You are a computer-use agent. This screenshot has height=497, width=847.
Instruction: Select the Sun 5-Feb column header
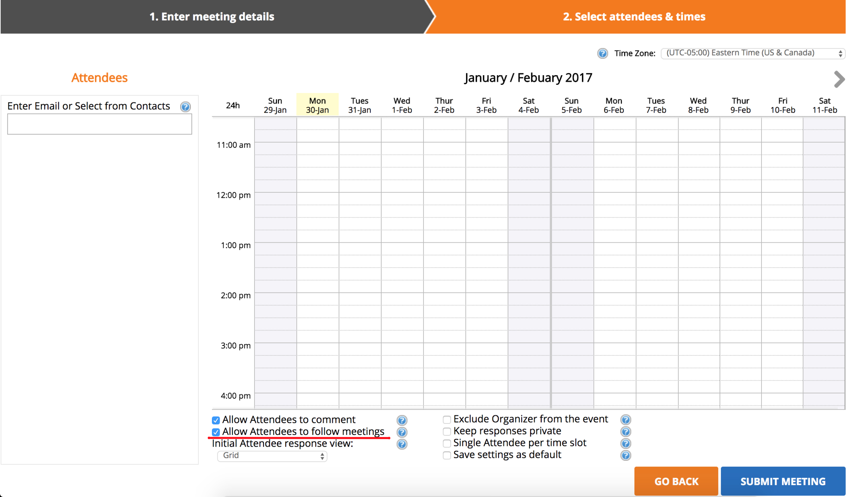[x=572, y=105]
